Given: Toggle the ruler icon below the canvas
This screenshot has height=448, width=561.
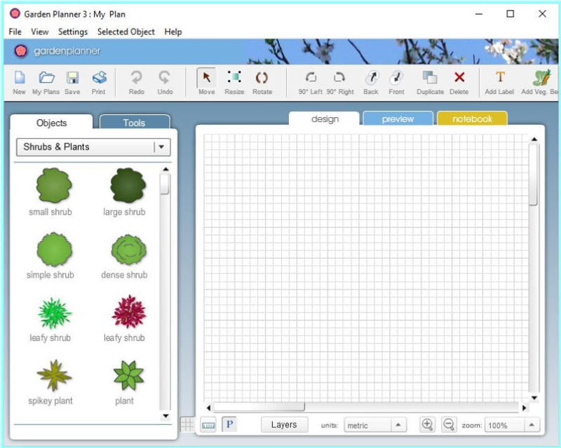Looking at the screenshot, I should point(208,425).
